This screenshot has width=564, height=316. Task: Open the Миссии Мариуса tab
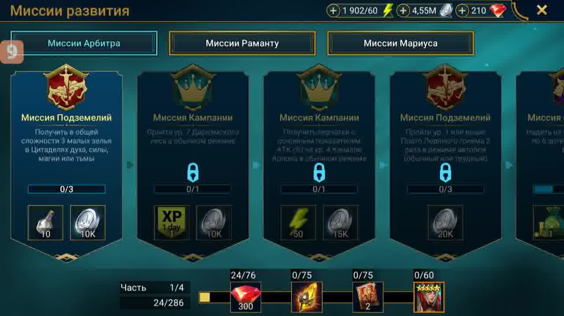[x=401, y=43]
